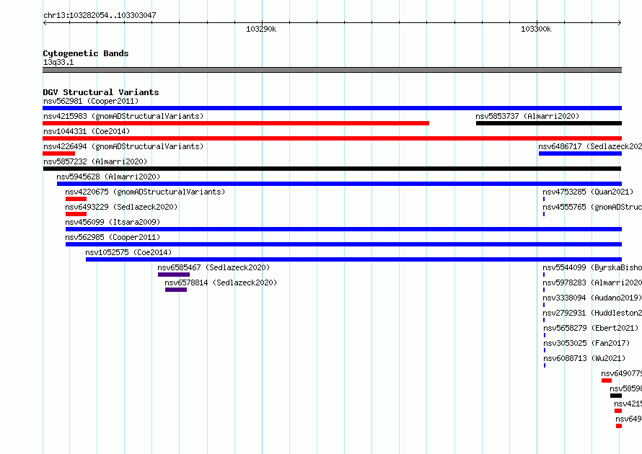Open nsv4215983 (gnomADStructuralVariants) label
Image resolution: width=642 pixels, height=454 pixels.
123,116
